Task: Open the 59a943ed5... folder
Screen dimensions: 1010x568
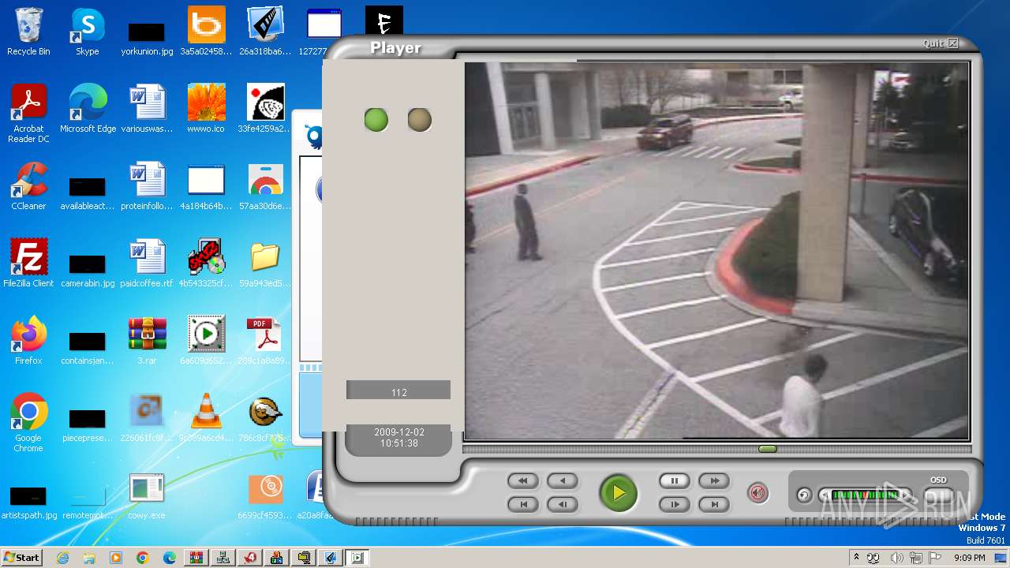Action: click(265, 263)
